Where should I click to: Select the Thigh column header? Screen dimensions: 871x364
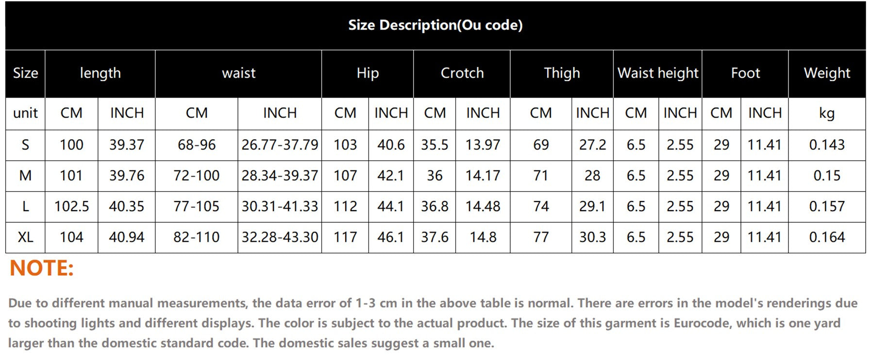(x=562, y=74)
